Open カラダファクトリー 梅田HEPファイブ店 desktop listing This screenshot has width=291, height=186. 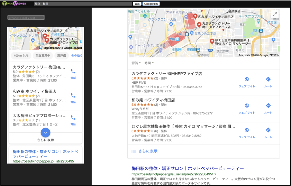pyautogui.click(x=167, y=73)
